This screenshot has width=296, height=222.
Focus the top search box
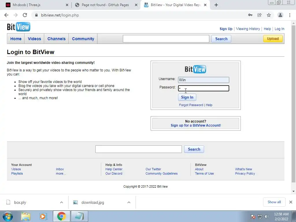tap(166, 39)
